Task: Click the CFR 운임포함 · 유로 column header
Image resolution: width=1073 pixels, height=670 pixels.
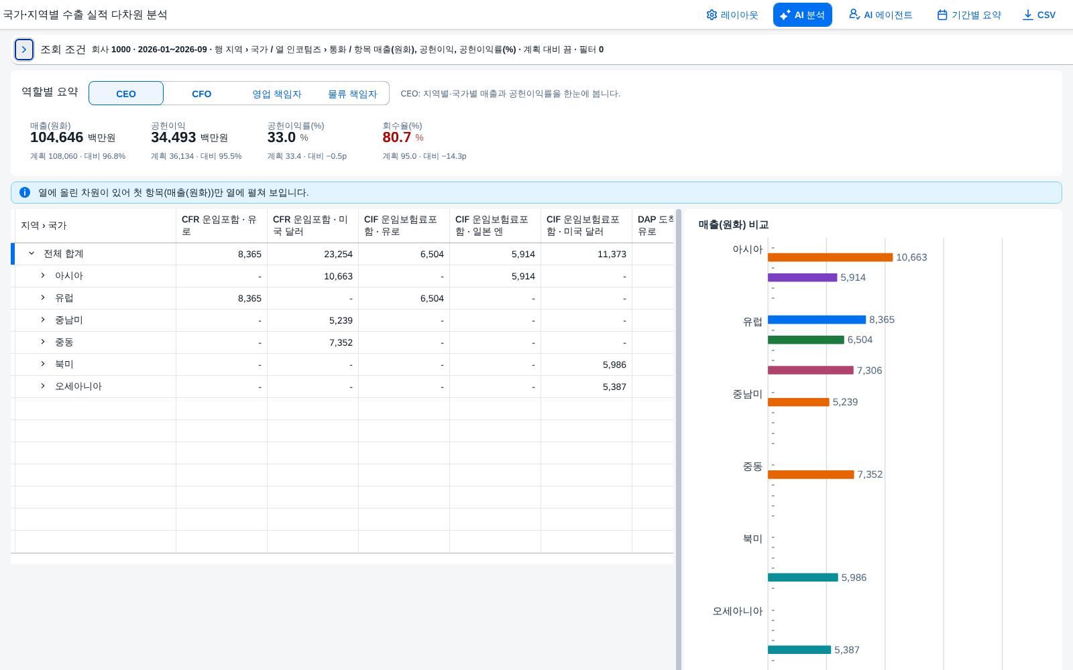Action: tap(221, 226)
